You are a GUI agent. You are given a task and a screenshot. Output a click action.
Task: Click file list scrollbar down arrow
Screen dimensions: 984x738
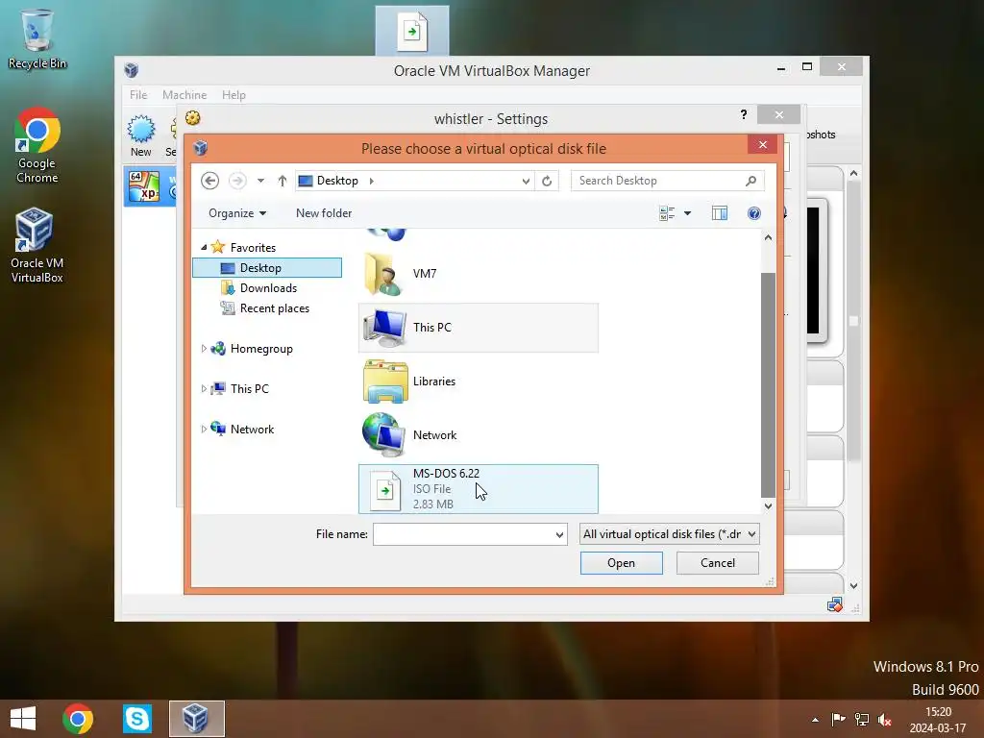[768, 505]
